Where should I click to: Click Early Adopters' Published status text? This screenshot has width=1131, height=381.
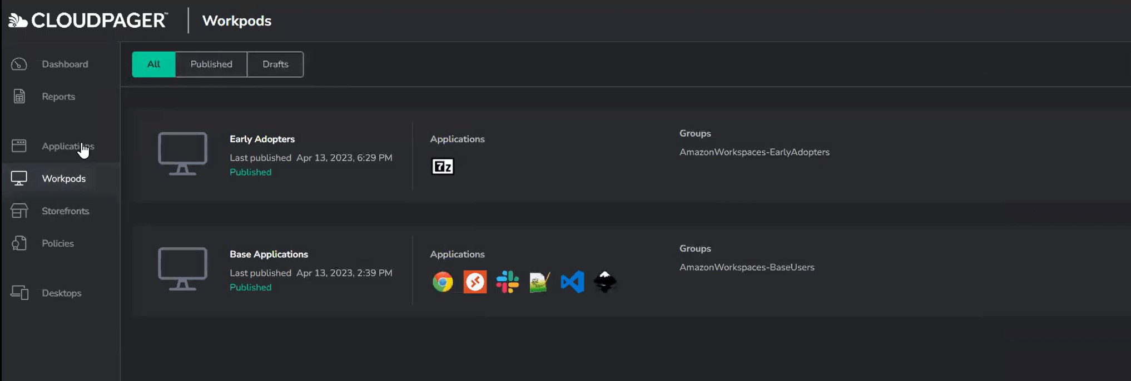251,172
